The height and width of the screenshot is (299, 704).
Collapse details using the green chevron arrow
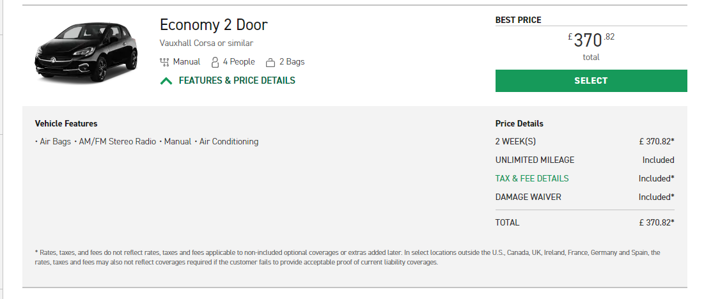tap(166, 81)
